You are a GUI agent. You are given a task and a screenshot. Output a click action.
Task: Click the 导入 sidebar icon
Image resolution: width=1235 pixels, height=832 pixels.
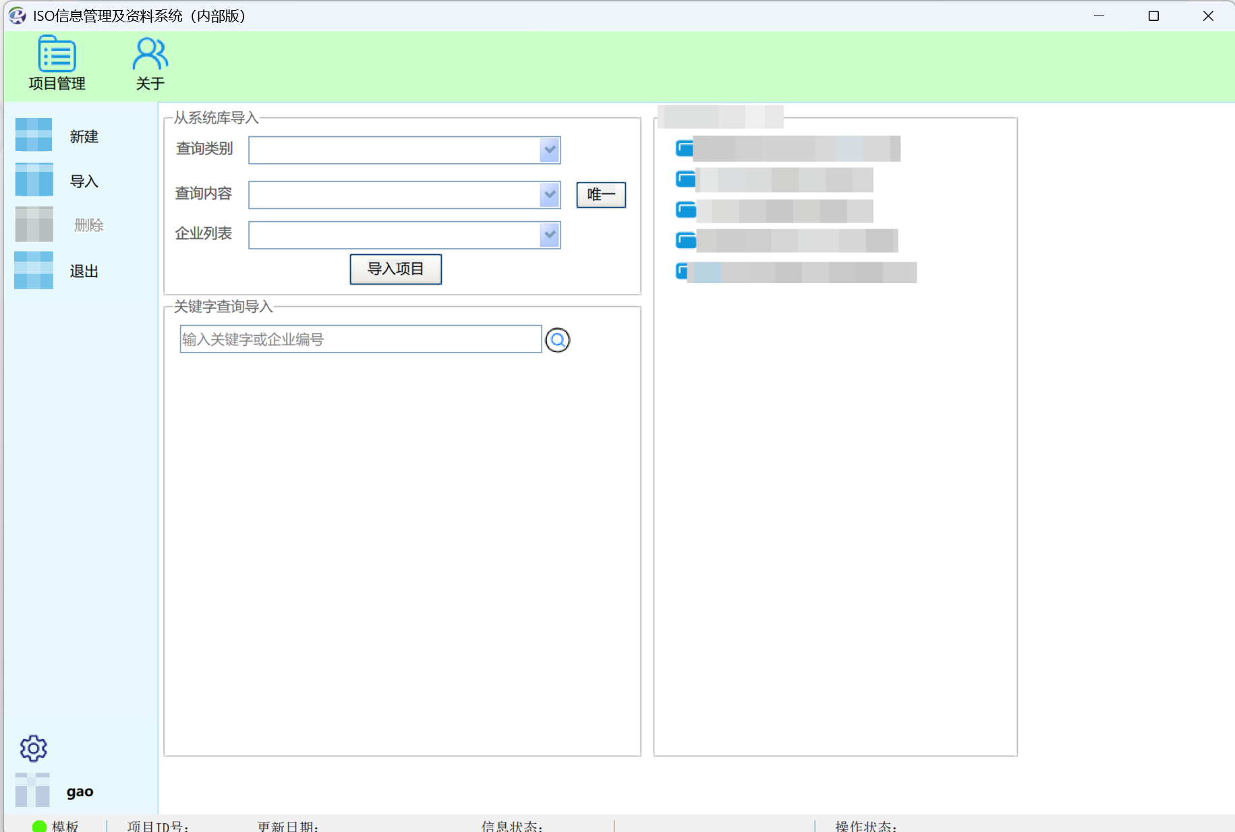[34, 180]
